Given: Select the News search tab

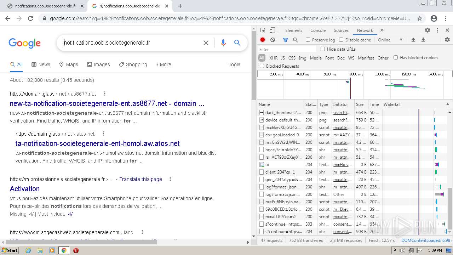Looking at the screenshot, I should [41, 64].
